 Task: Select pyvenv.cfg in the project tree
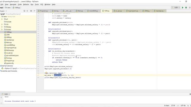(x=10, y=63)
